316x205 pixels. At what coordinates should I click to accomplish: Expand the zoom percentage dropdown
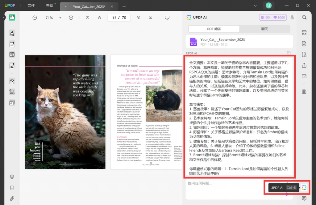tap(60, 18)
